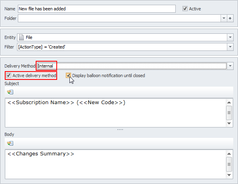Uncheck the Active checkbox
Screen dimensions: 238x184
(x=185, y=9)
